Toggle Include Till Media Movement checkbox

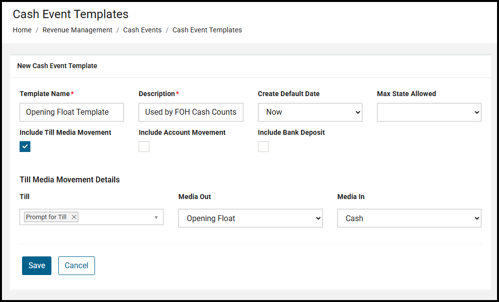click(25, 147)
